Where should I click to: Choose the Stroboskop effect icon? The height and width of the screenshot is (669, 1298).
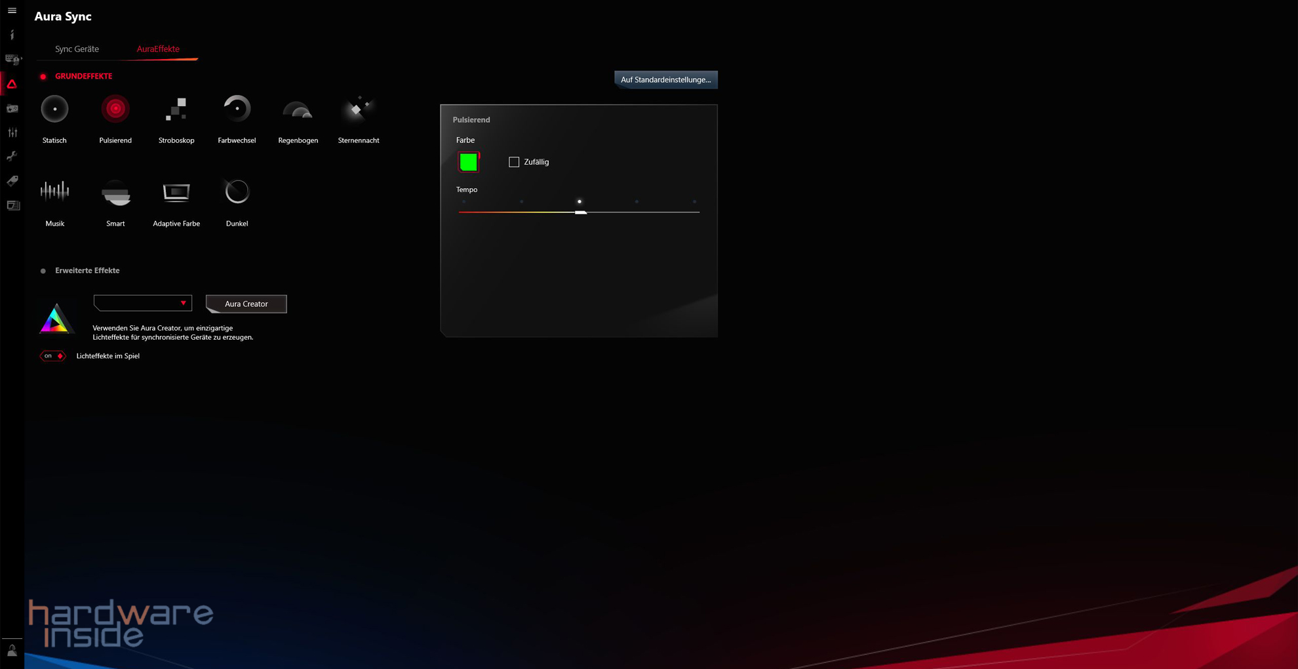coord(176,110)
